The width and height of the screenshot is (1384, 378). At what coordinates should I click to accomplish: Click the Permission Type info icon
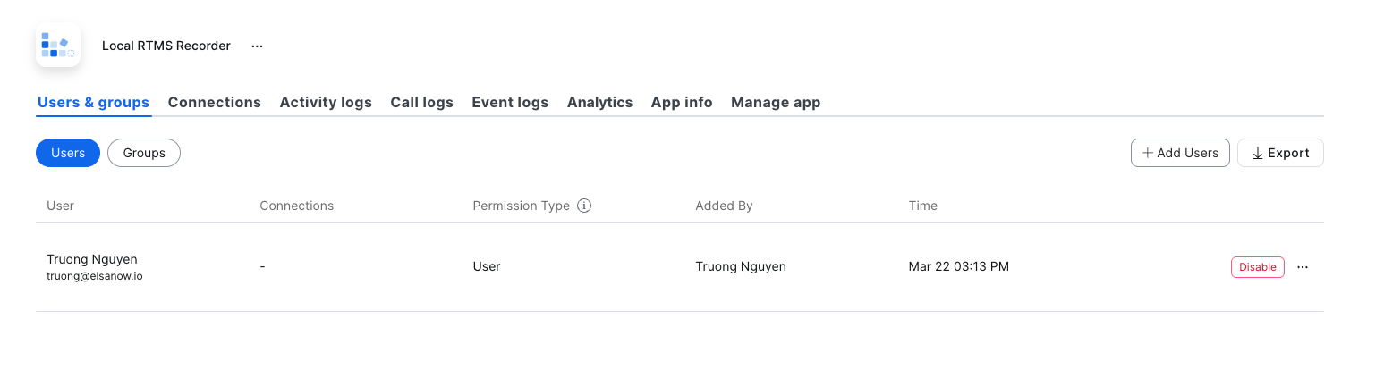point(584,206)
